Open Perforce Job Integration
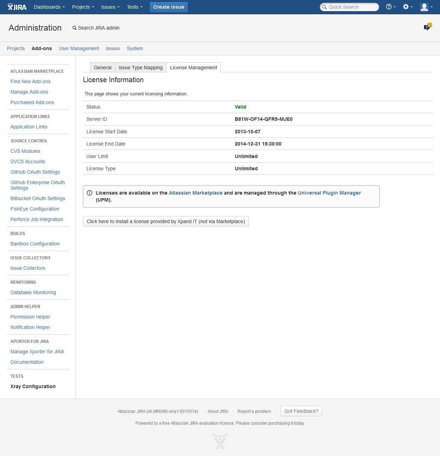Viewport: 440px width, 456px height. [x=37, y=219]
